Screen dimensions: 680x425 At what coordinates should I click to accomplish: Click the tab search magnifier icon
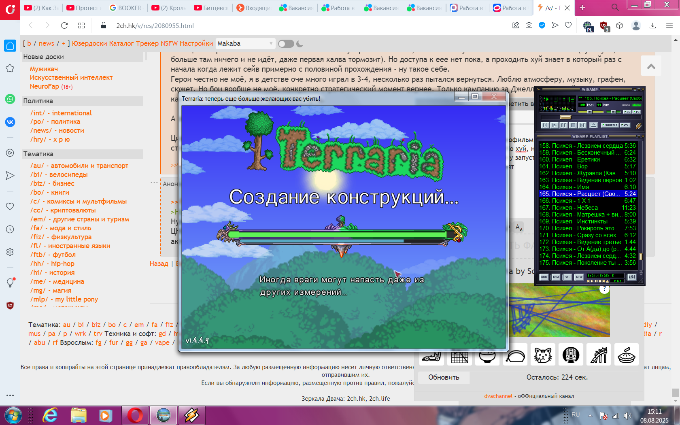(x=615, y=7)
